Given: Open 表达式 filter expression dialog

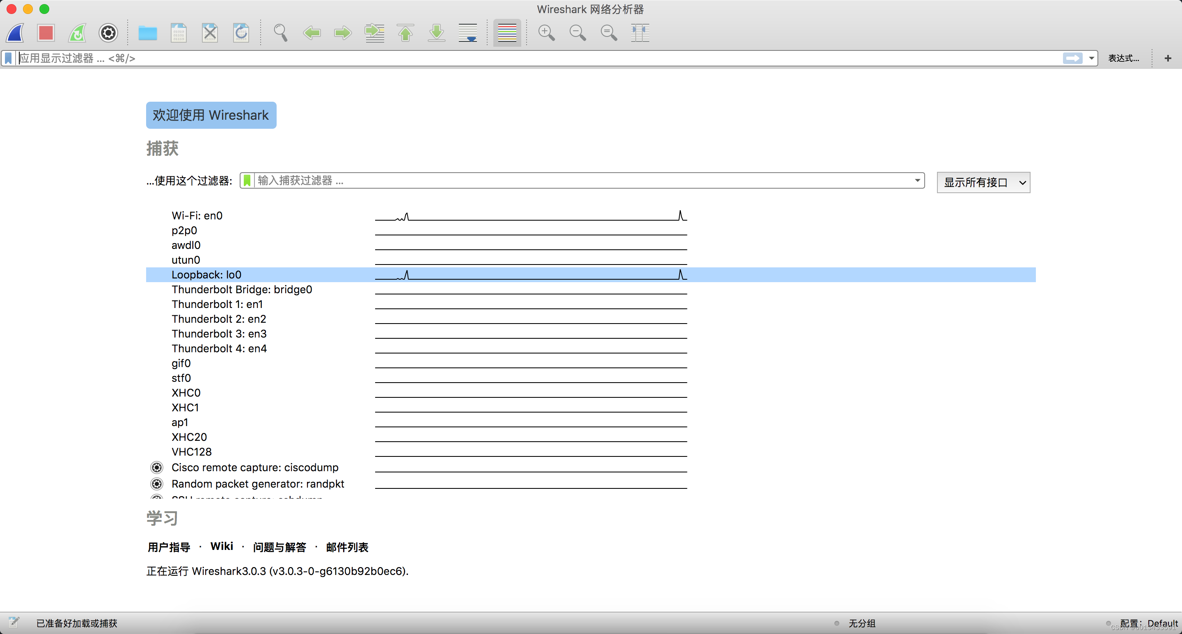Looking at the screenshot, I should pos(1123,58).
